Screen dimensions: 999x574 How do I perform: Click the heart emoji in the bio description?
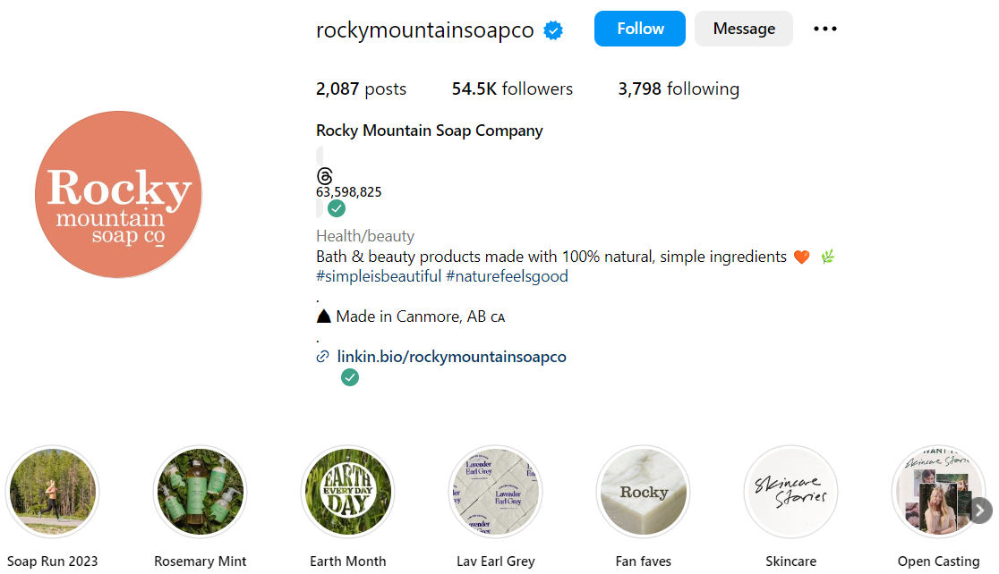pos(802,257)
